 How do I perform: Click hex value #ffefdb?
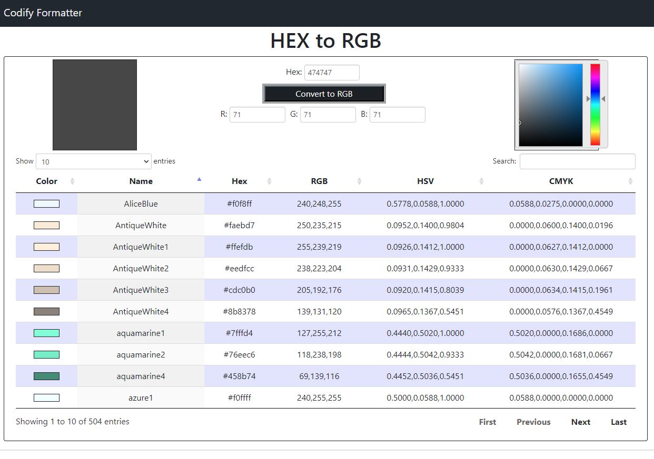[x=240, y=247]
